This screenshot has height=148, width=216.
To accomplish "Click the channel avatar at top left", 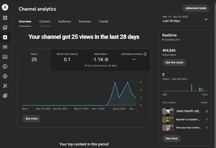I will pos(5,7).
